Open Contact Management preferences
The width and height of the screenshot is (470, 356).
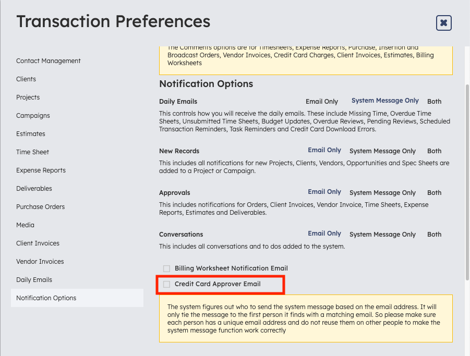point(49,61)
